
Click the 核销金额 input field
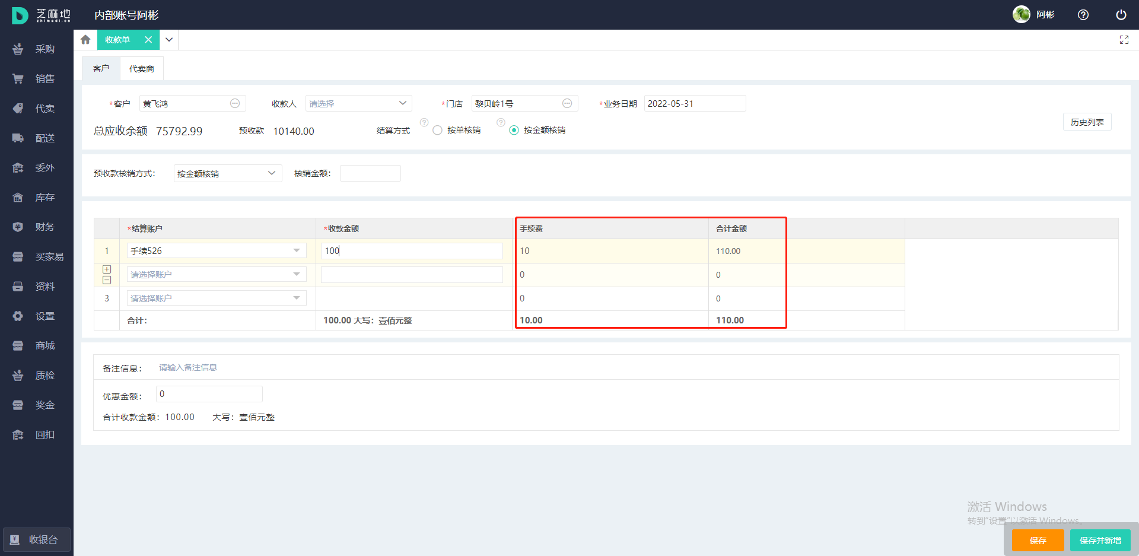pyautogui.click(x=370, y=173)
